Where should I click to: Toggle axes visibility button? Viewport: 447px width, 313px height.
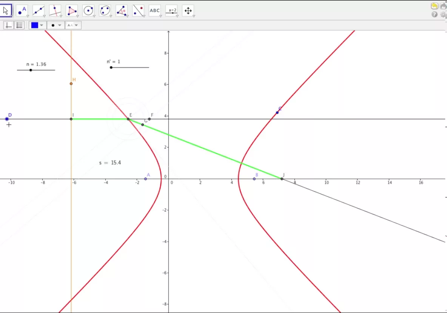tap(9, 25)
